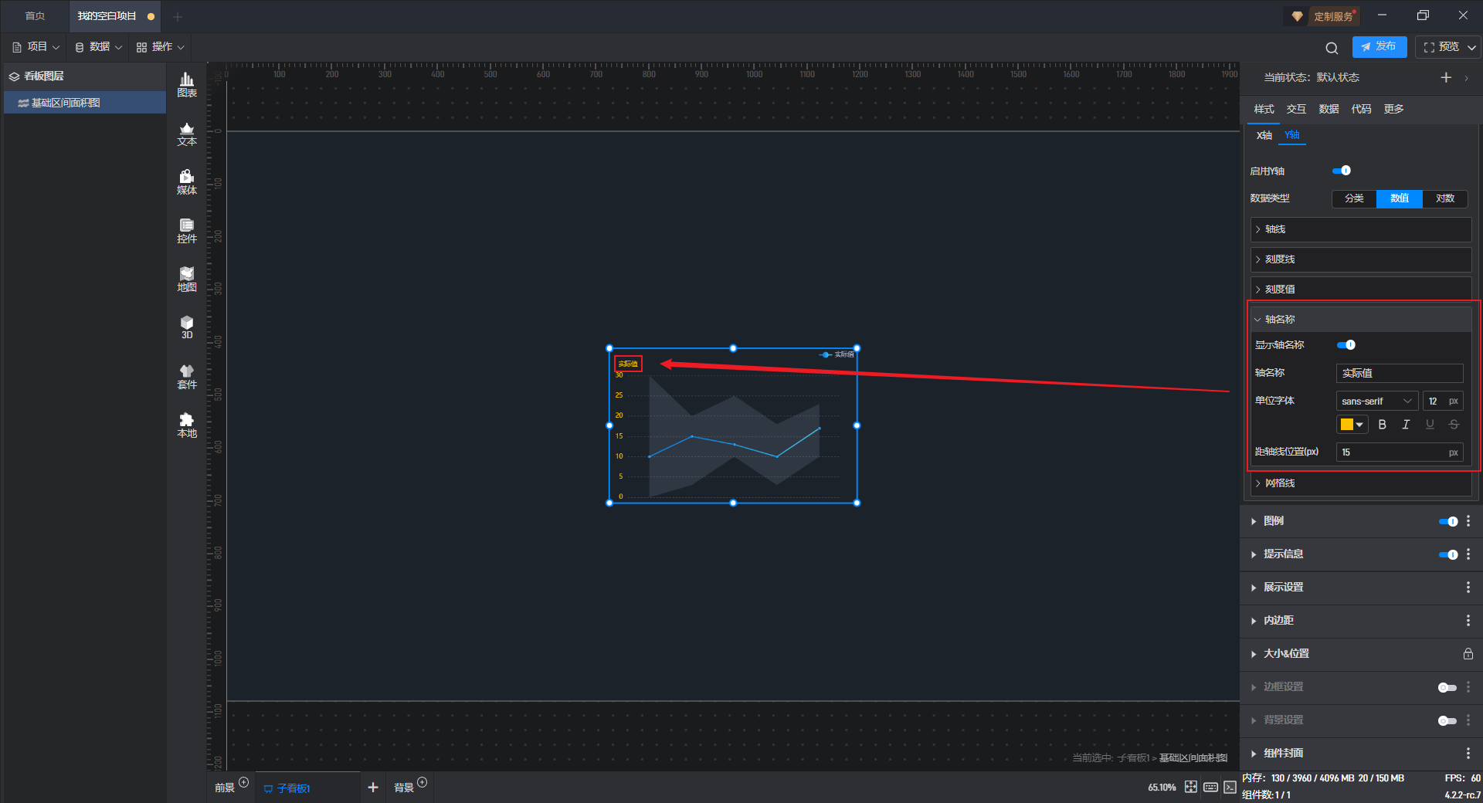
Task: Open keyboard shortcuts icon in status bar
Action: (x=1210, y=787)
